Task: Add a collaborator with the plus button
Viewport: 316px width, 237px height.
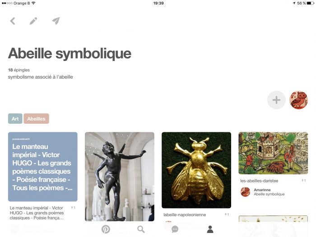Action: click(x=276, y=100)
